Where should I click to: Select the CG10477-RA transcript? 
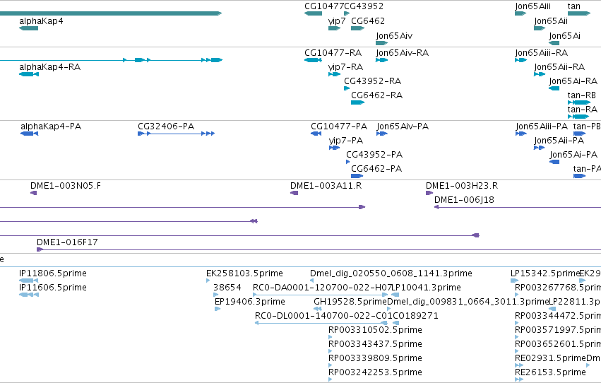(x=333, y=53)
